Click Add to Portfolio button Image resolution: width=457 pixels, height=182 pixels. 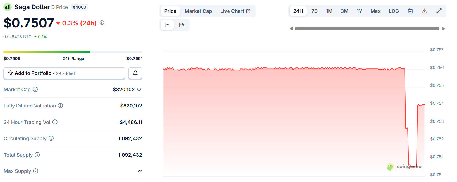64,73
